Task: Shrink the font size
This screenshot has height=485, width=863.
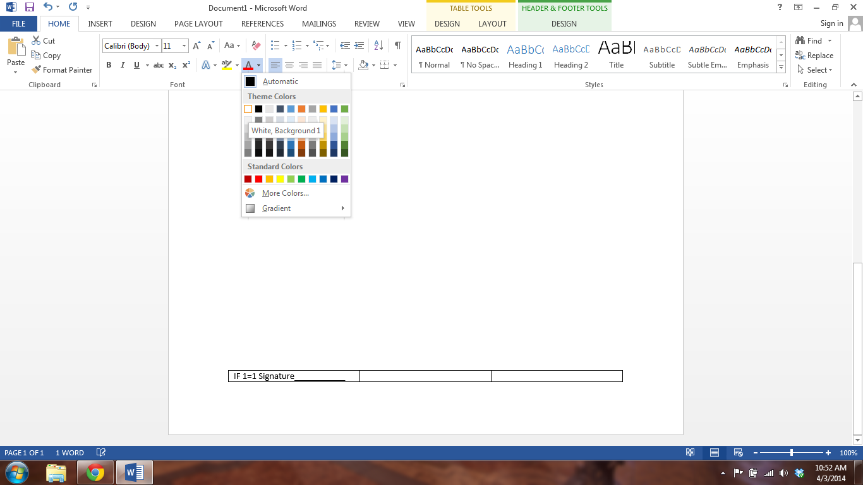Action: (211, 45)
